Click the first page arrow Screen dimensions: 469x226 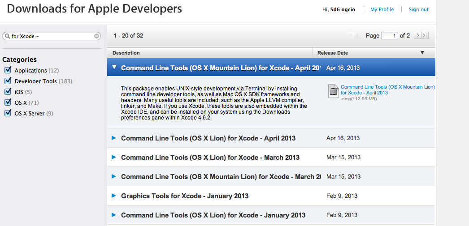[351, 35]
